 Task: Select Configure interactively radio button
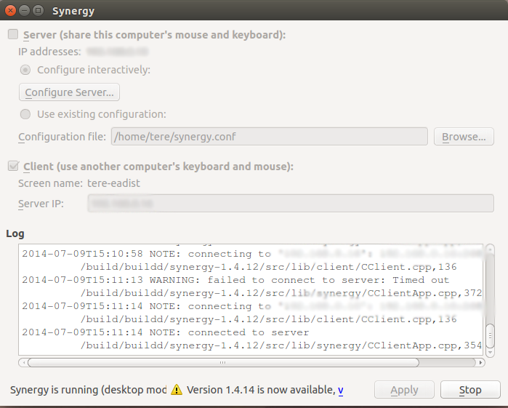25,70
